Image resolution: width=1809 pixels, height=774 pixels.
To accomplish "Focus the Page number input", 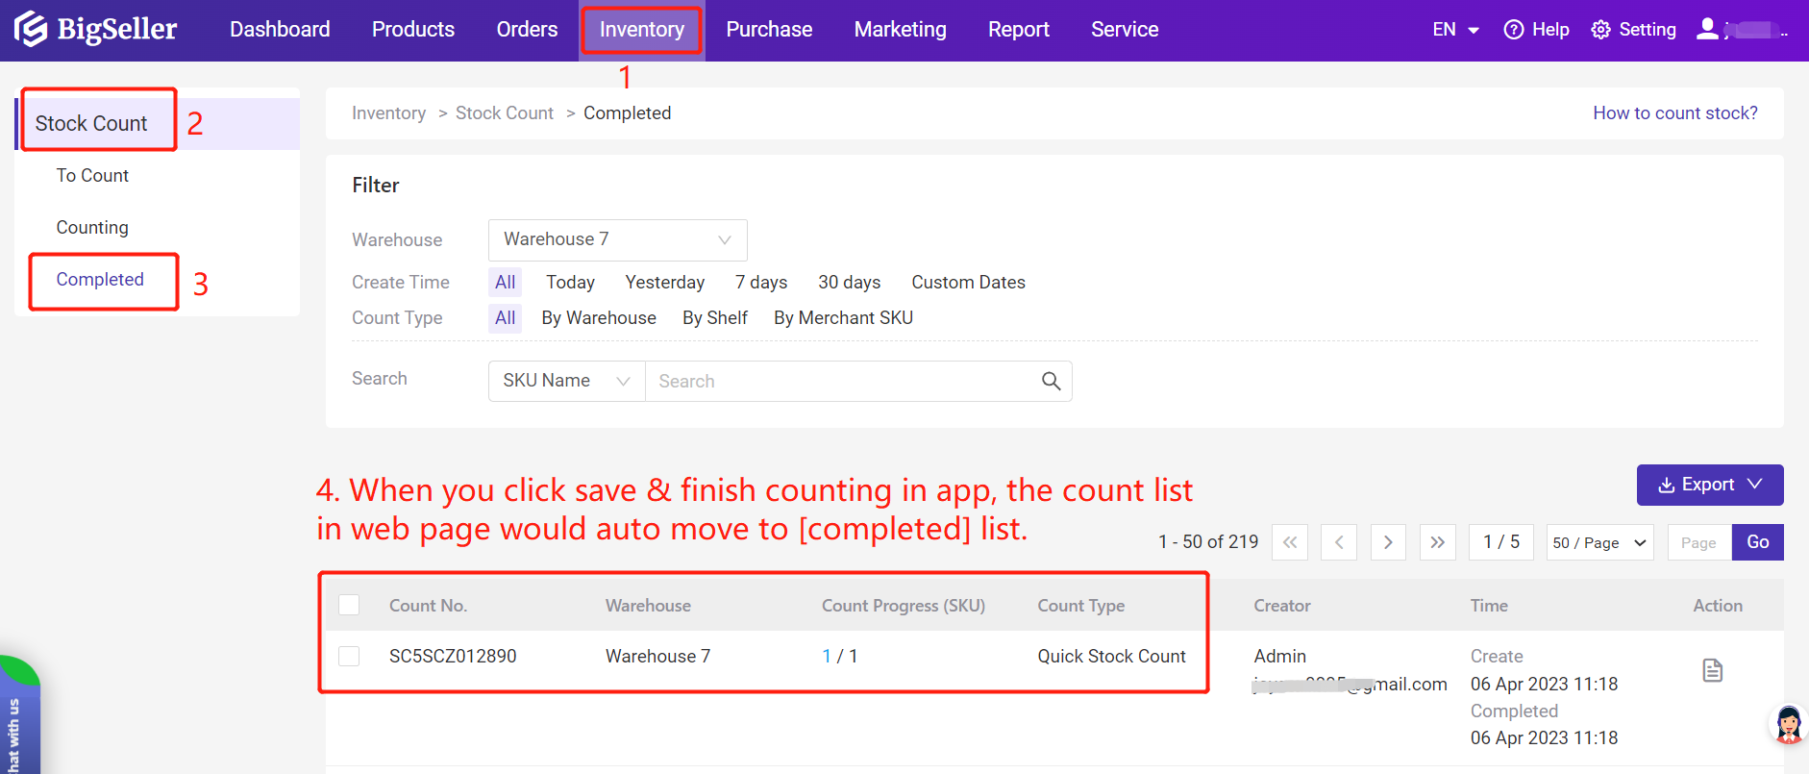I will click(1699, 542).
